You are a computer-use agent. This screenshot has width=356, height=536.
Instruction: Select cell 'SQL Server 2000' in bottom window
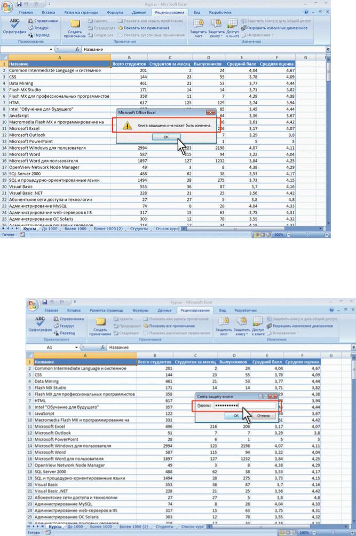(85, 472)
